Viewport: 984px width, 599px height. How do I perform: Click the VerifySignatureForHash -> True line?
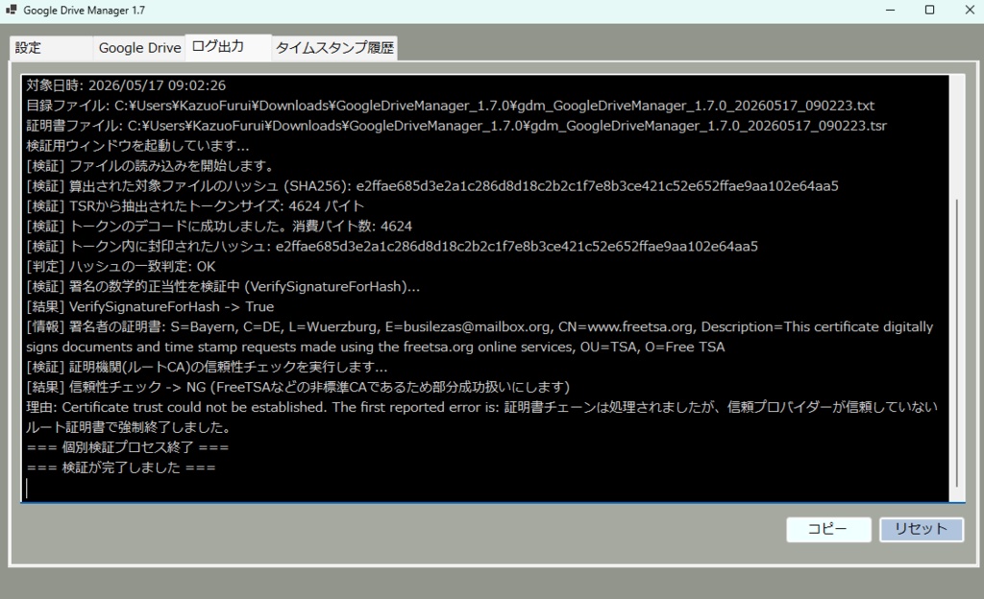point(150,306)
